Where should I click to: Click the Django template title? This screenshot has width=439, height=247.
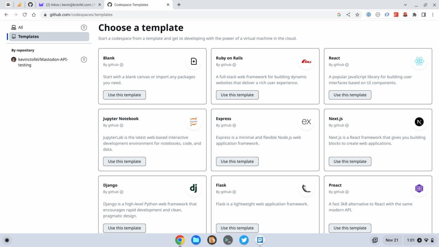[110, 185]
